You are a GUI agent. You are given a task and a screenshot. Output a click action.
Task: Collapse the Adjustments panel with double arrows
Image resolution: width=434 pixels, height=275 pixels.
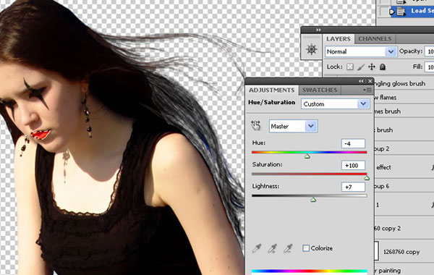click(361, 81)
